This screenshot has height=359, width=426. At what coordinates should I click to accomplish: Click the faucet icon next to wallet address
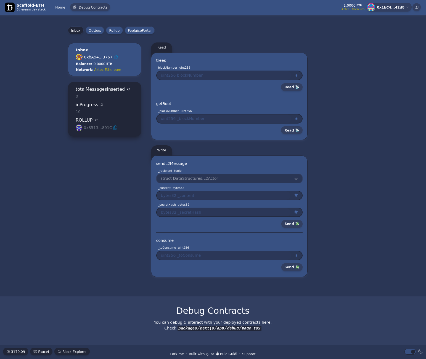417,7
